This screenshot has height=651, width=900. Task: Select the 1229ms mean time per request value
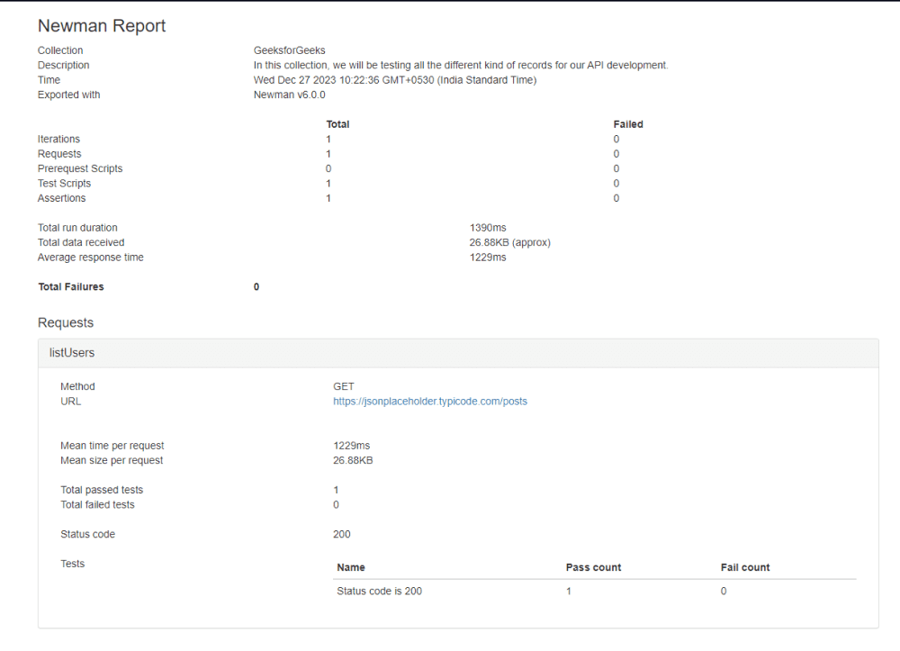[351, 446]
